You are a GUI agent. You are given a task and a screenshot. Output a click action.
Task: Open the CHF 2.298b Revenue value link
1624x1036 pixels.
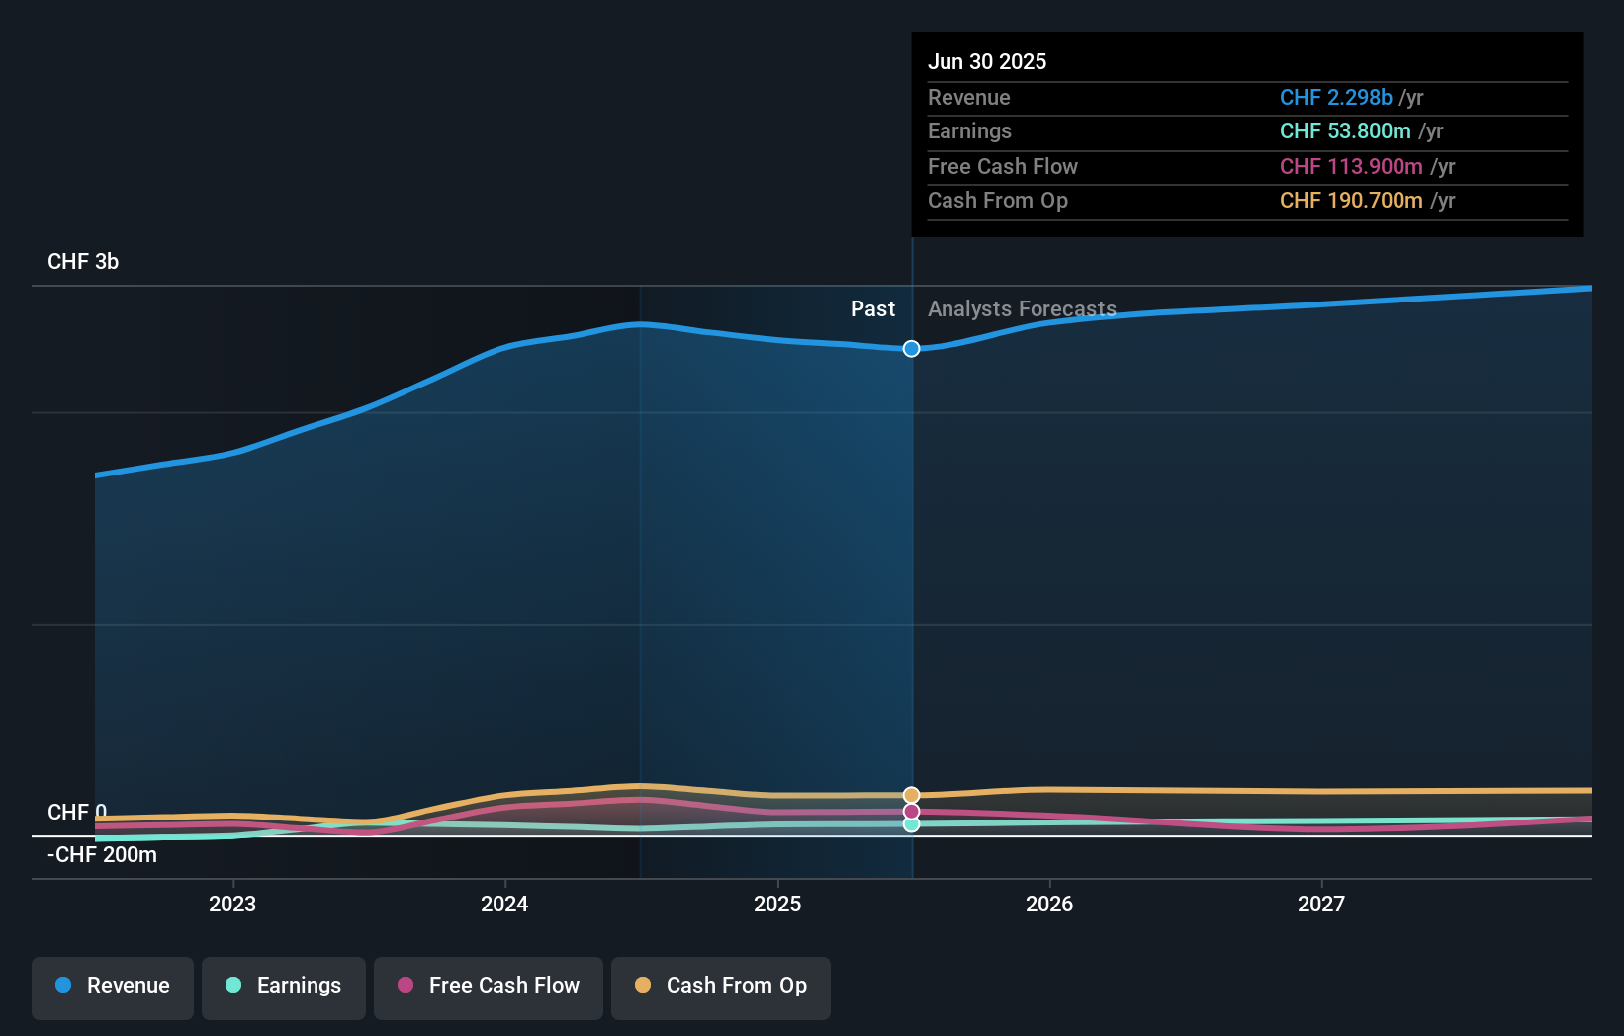pyautogui.click(x=1337, y=98)
